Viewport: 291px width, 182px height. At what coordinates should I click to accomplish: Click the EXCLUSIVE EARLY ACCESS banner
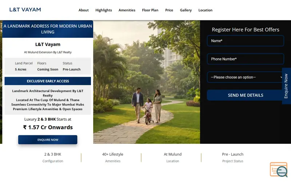48,81
